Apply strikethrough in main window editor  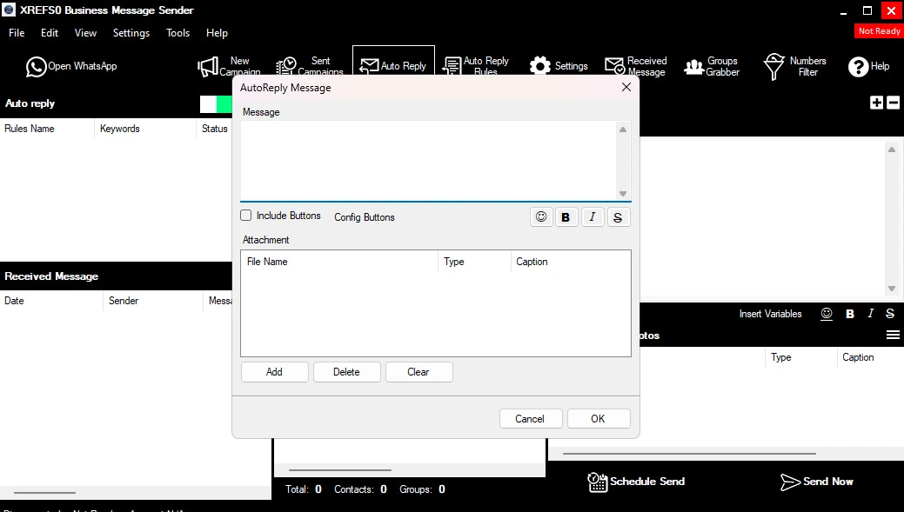[890, 313]
